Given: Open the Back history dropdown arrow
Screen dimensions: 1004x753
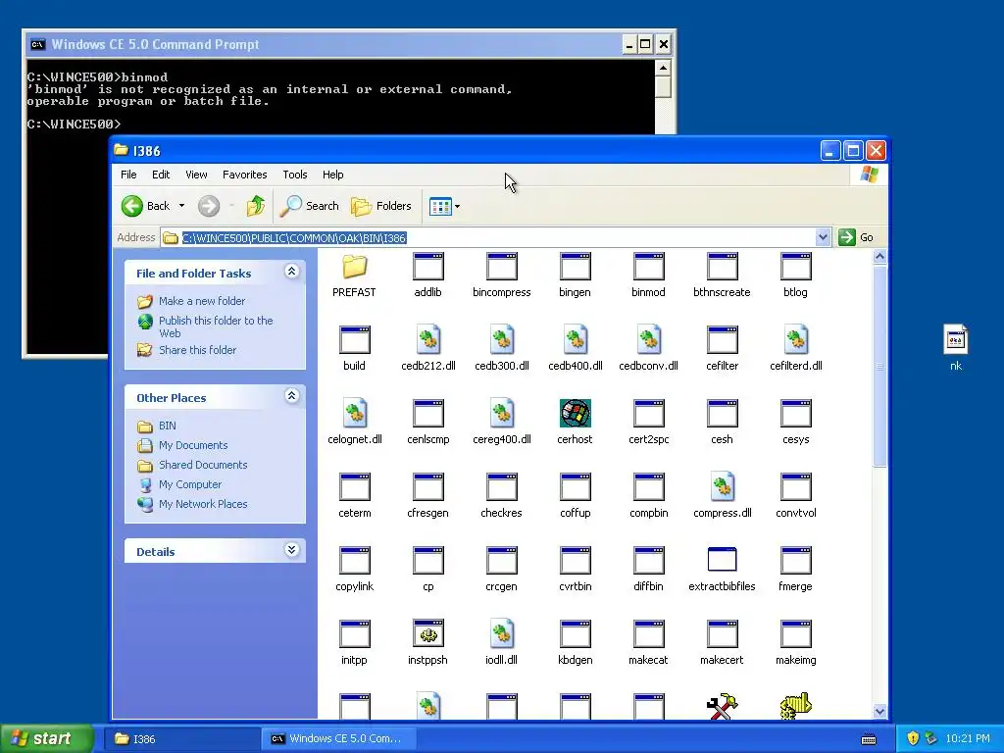Looking at the screenshot, I should pos(181,206).
